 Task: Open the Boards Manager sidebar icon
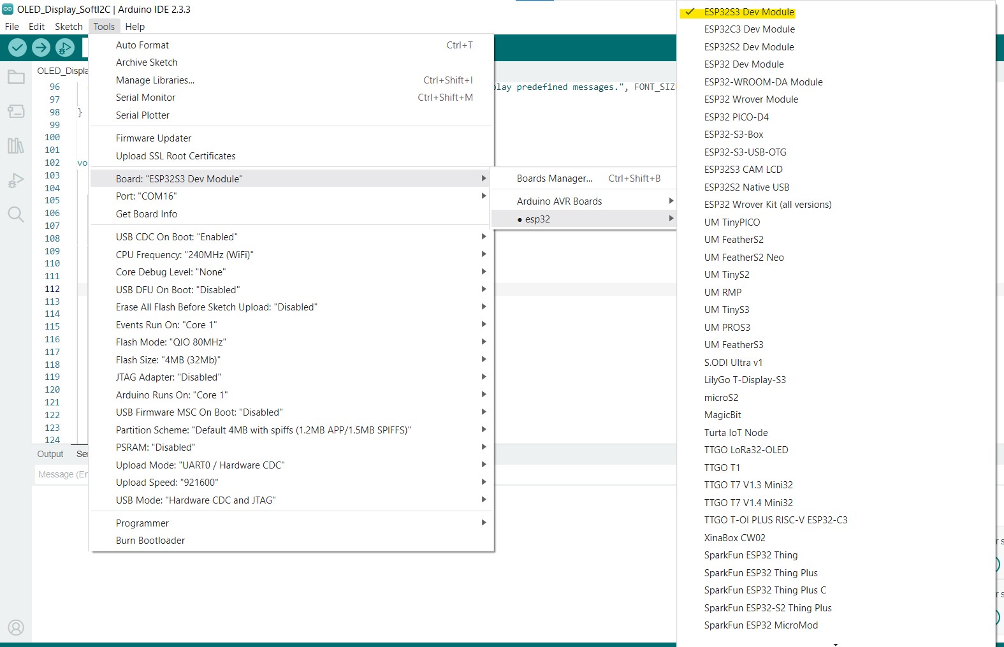[x=16, y=112]
